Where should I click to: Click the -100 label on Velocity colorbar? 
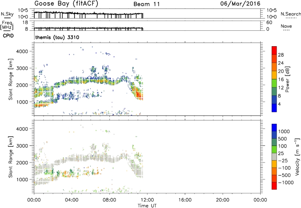(284, 168)
